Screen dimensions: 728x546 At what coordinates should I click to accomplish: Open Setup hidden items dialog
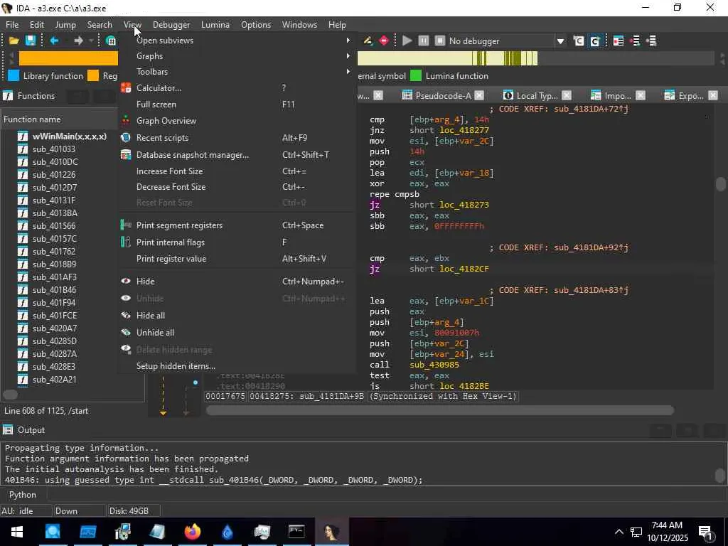237,366
